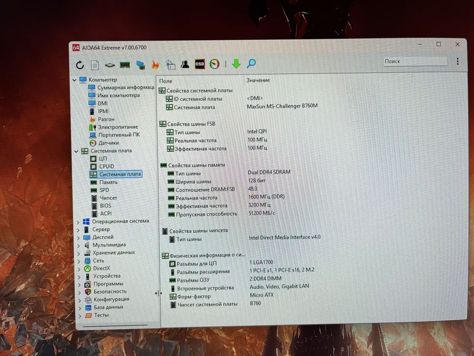Select highlighted Системная плата child item
Screen dimensions: 474x356
pyautogui.click(x=116, y=174)
